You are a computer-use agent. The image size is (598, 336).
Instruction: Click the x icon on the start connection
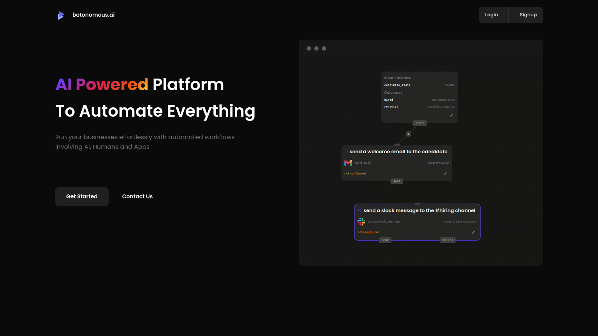coord(408,133)
